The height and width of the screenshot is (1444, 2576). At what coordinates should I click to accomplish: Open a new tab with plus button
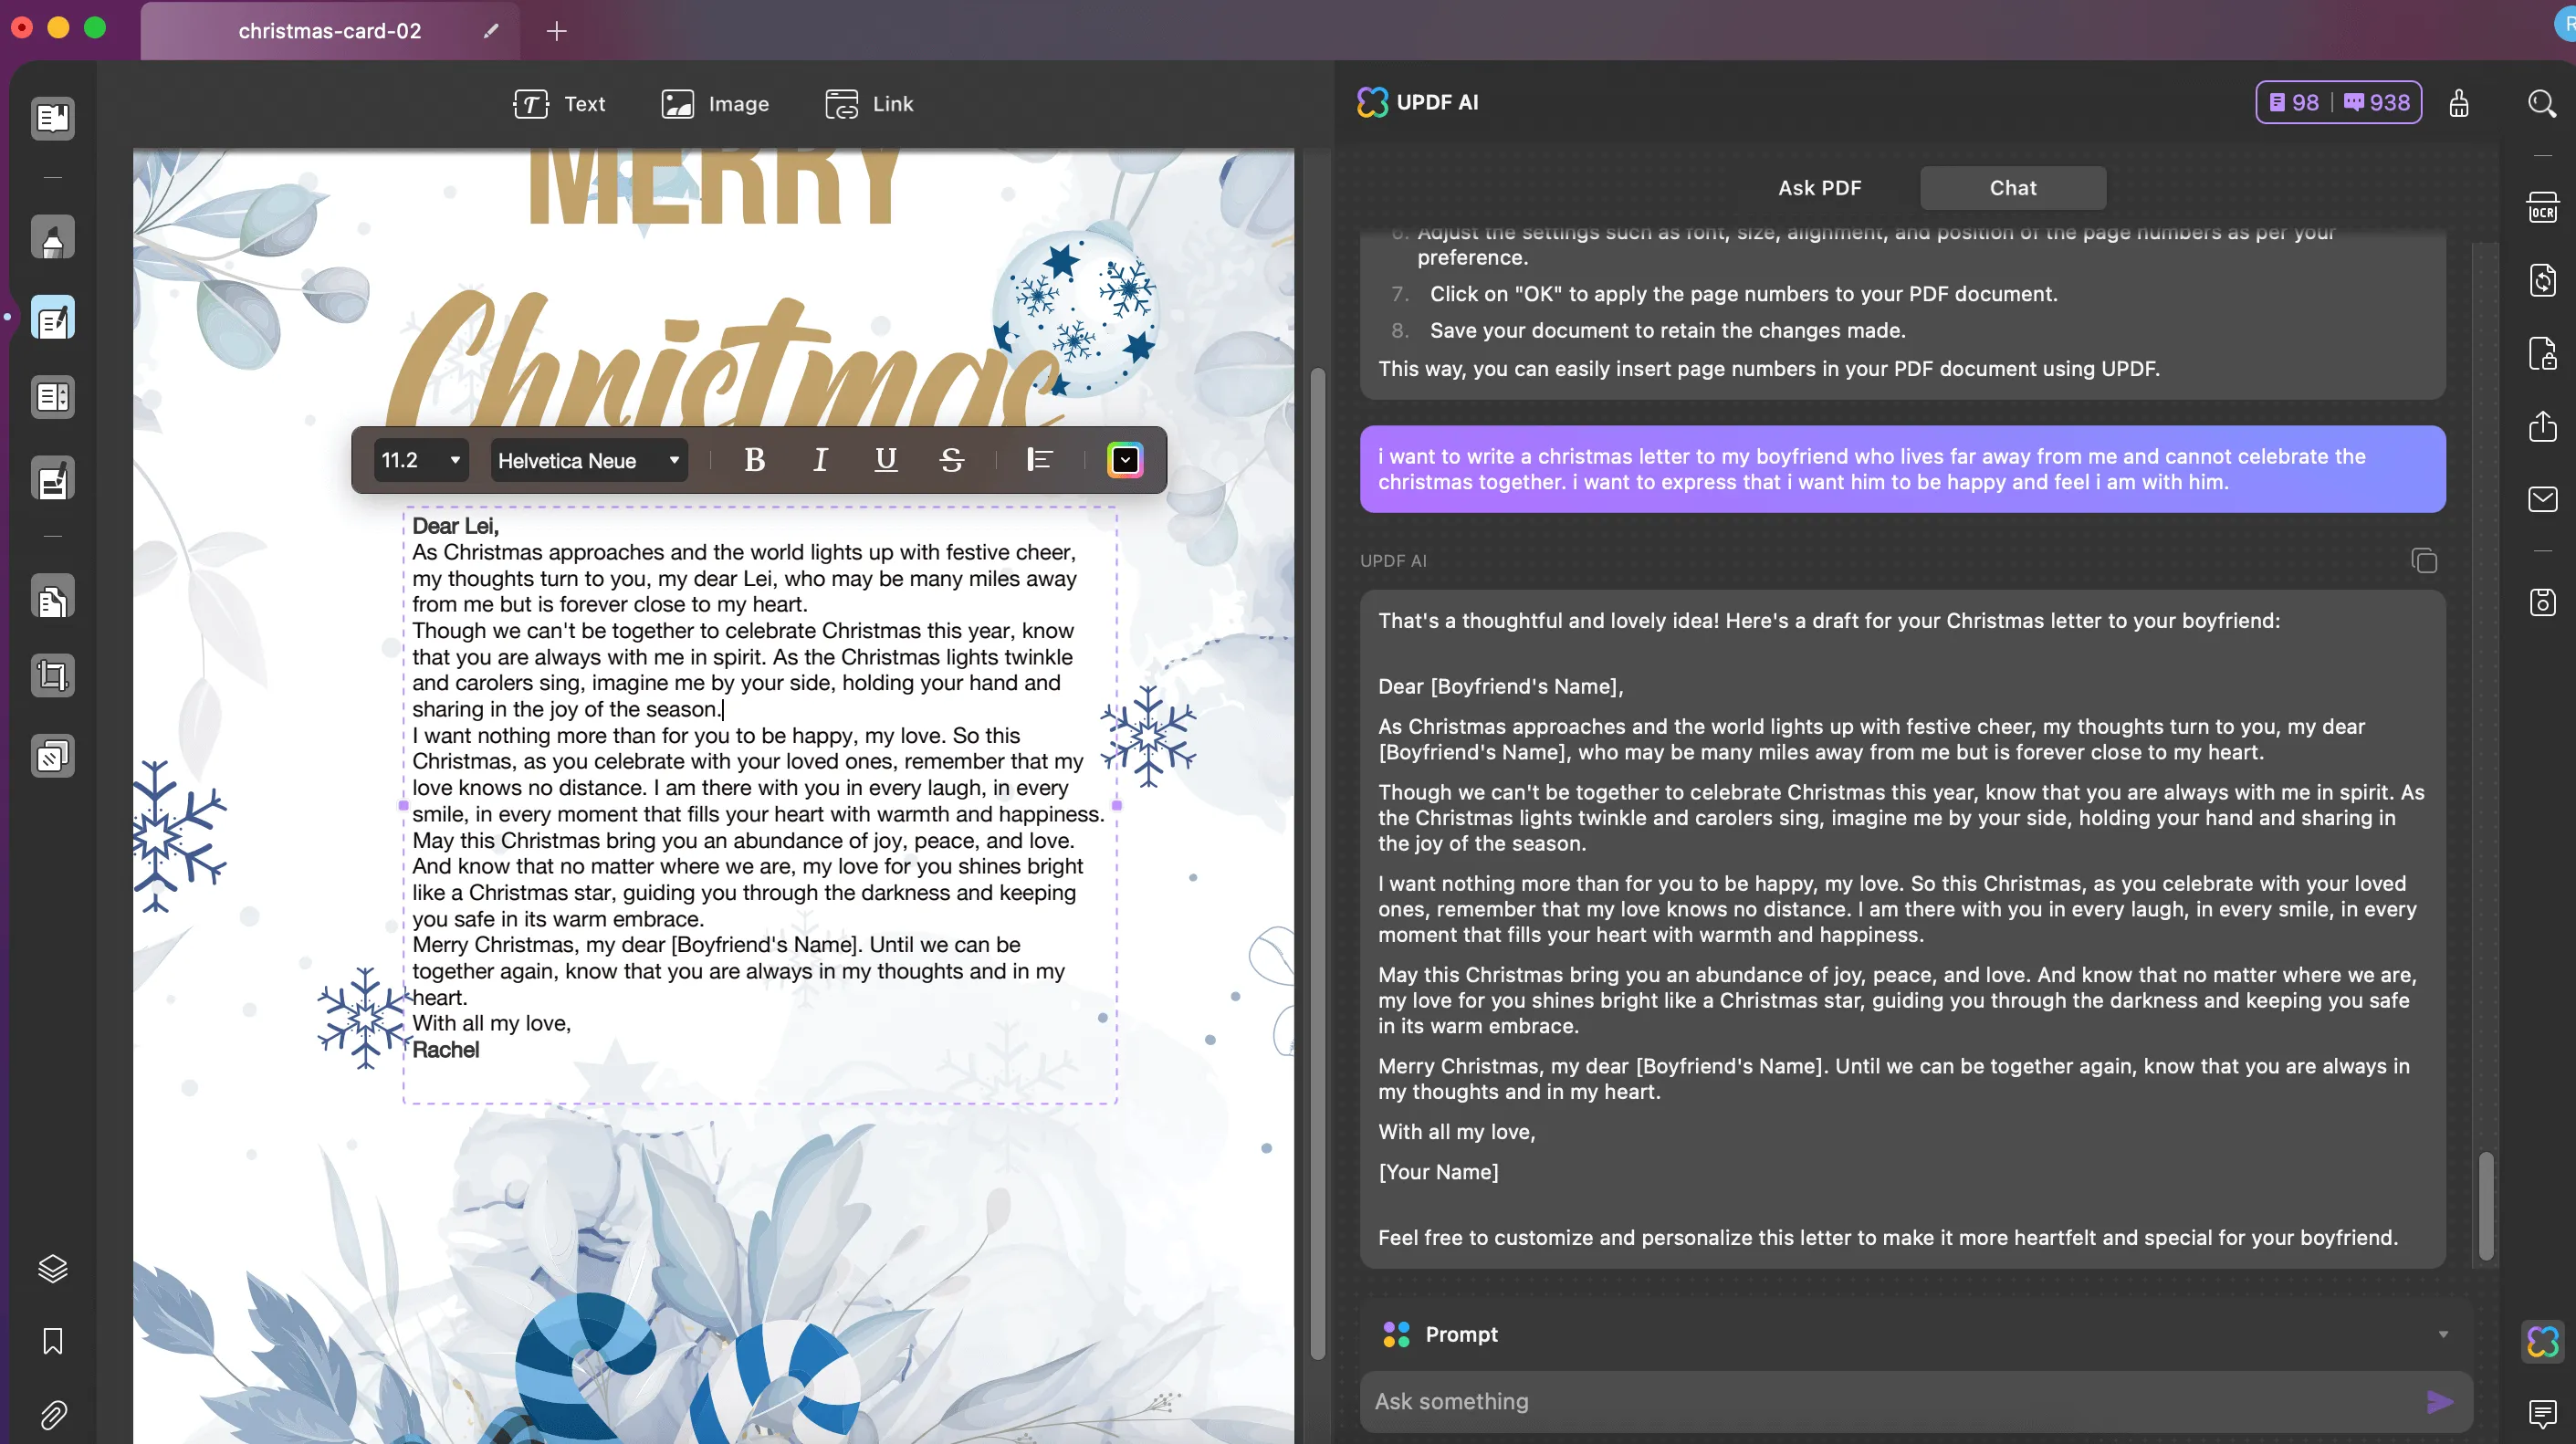tap(557, 31)
